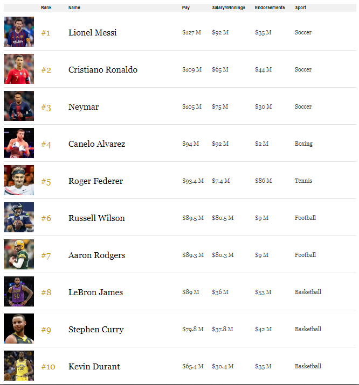Click Lionel Messi's photo thumbnail
Screen dimensions: 359x385
click(19, 32)
